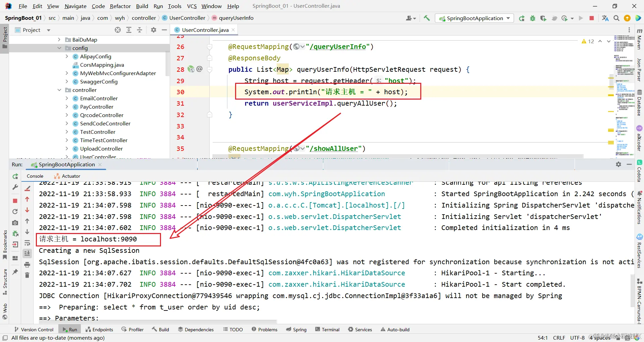Screen dimensions: 644x342
Task: Open the Problems tool window
Action: click(x=264, y=330)
